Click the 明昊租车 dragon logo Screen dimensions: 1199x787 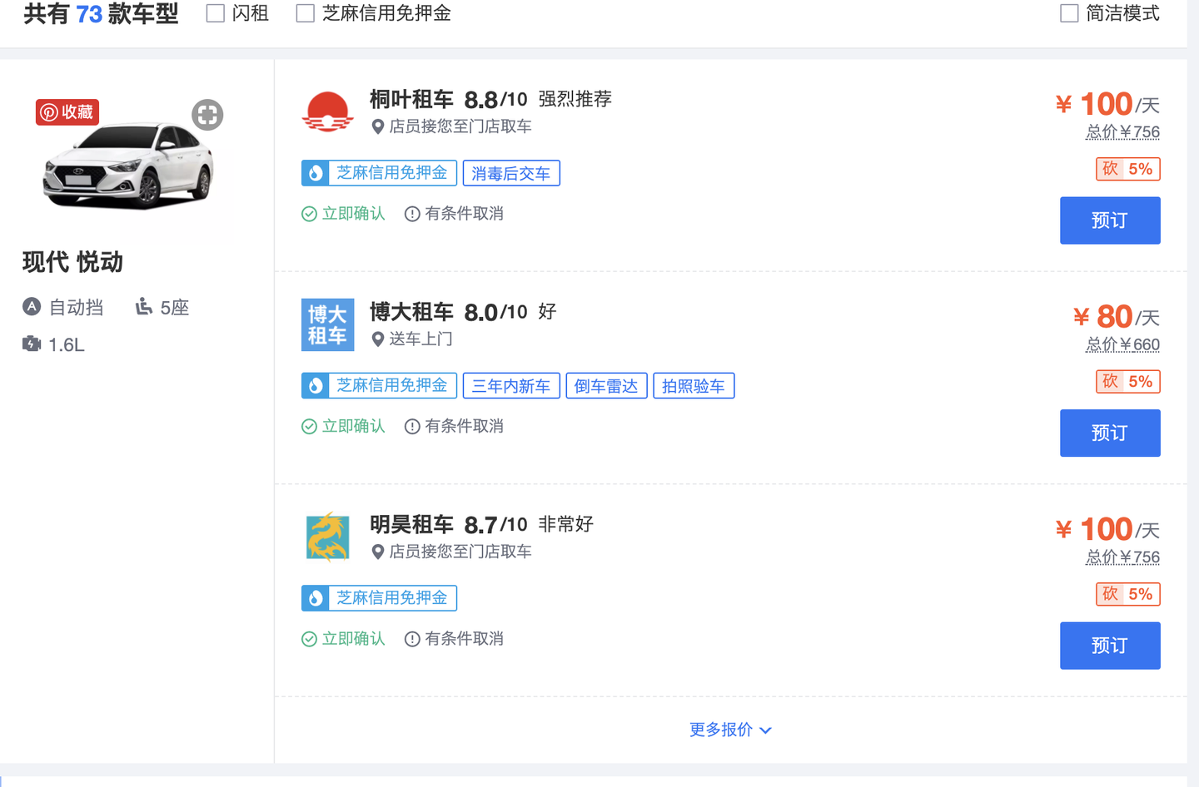coord(327,537)
